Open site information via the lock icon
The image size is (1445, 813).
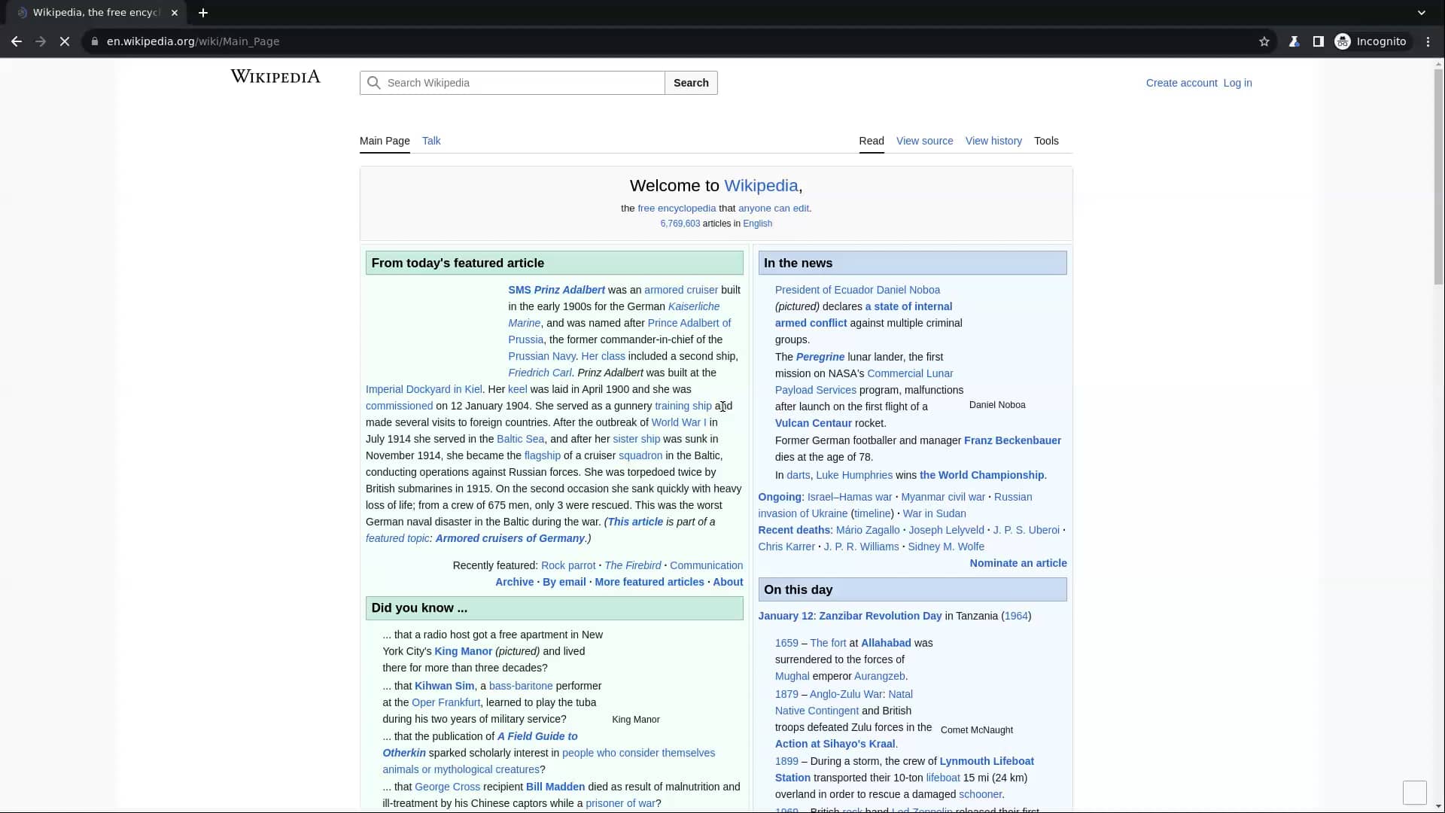point(95,41)
